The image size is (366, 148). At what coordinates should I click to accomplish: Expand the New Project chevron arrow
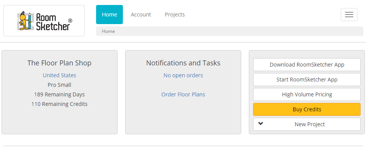261,124
